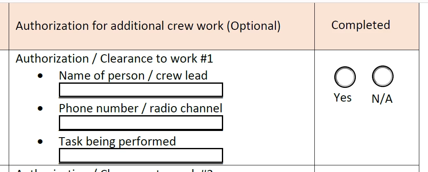Select the Yes radio button
Screen dimensions: 428x172
[x=345, y=77]
